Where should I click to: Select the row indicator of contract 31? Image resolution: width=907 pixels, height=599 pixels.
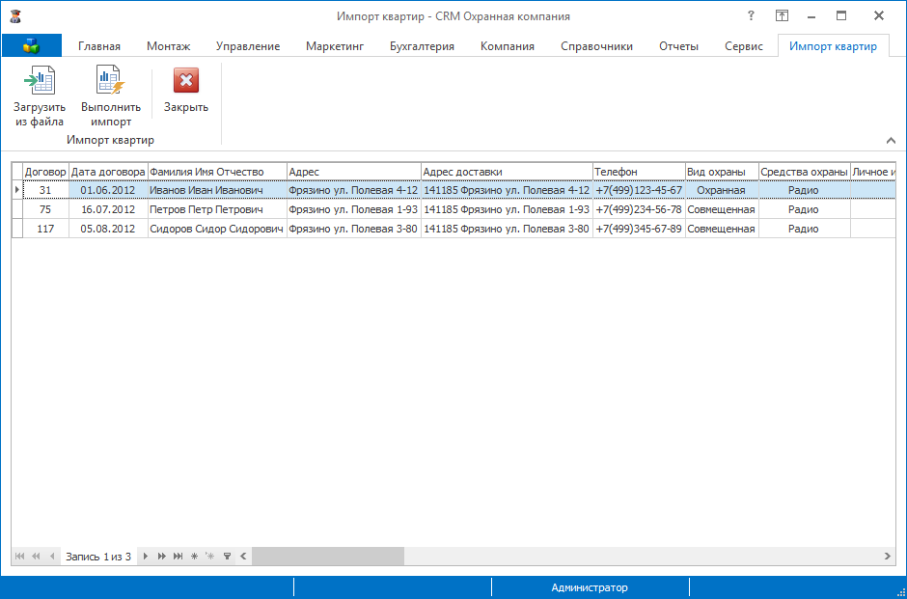pos(17,190)
